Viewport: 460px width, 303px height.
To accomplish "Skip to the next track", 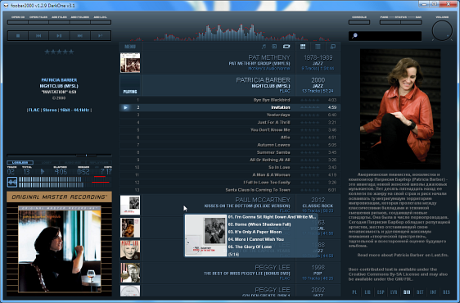I will [79, 35].
